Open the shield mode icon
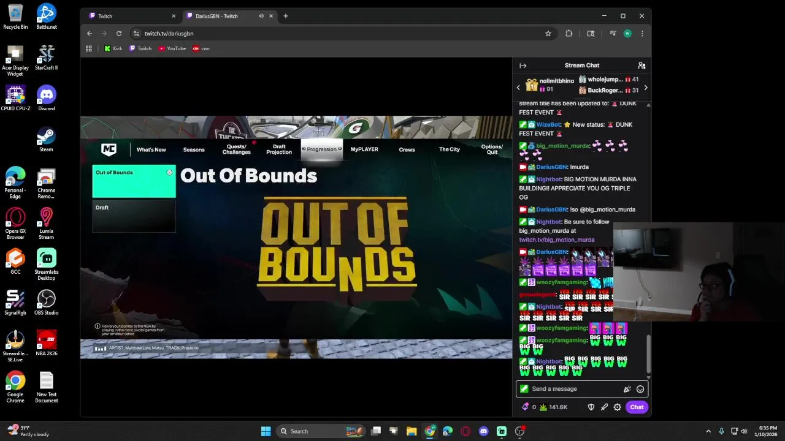Viewport: 785px width, 441px height. (591, 407)
